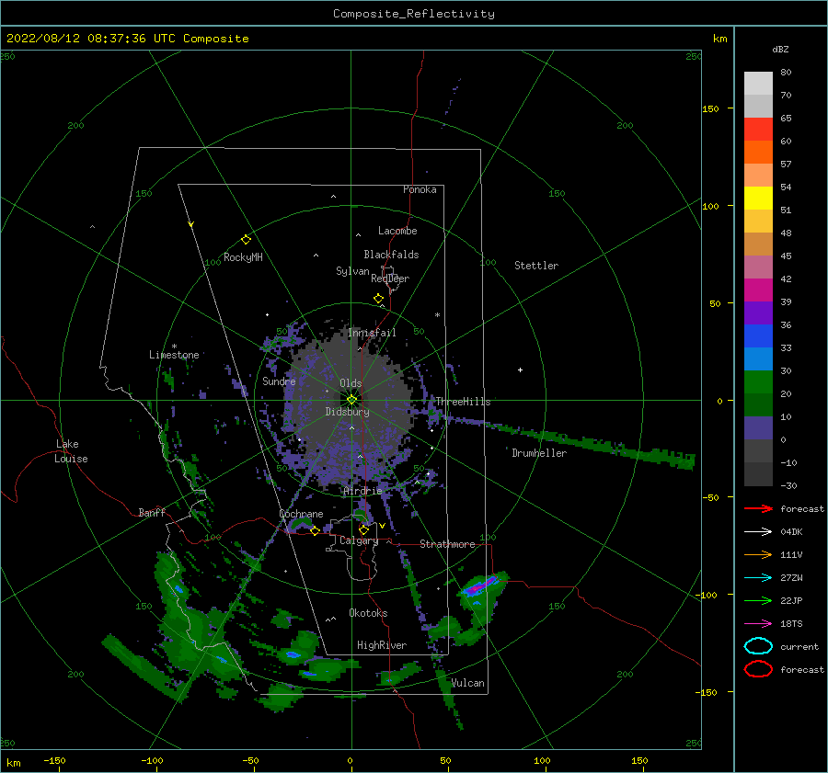Click the intense purple storm cell near Strathmore
The image size is (828, 773).
coord(482,585)
